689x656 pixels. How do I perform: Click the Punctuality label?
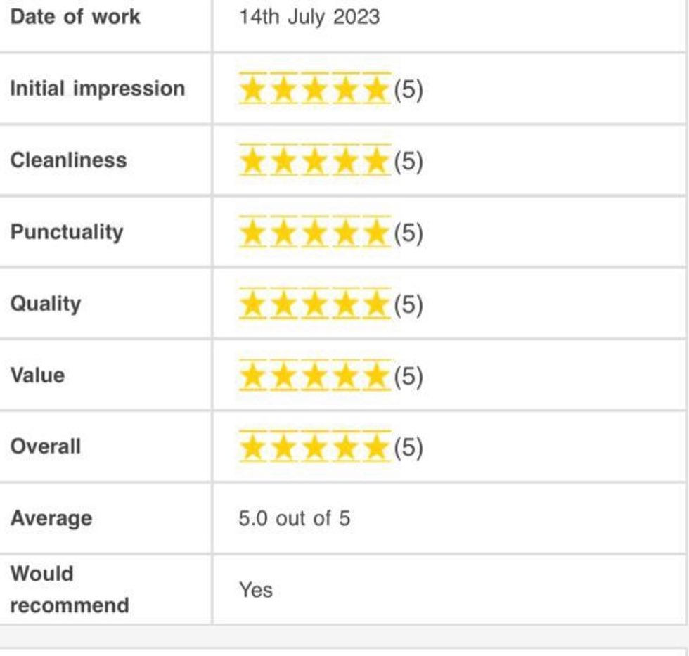click(67, 232)
